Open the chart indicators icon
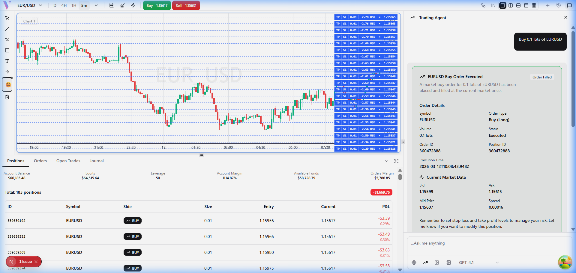Viewport: 576px width, 273px height. 122,5
